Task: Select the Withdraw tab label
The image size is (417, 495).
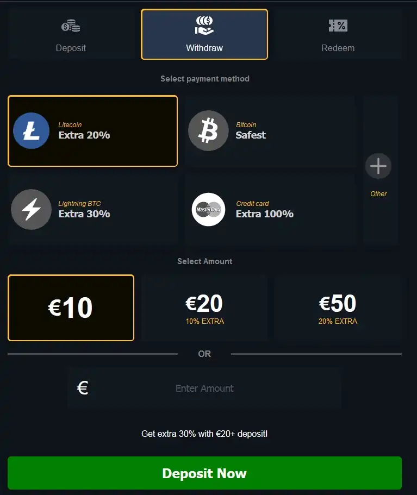Action: (204, 48)
